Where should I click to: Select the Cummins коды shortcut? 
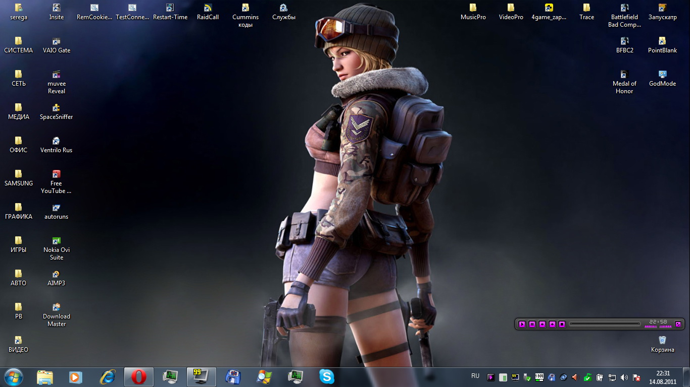(245, 16)
